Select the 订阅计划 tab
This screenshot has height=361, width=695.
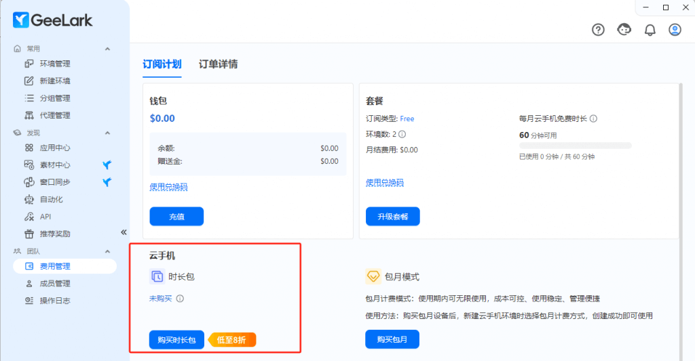(162, 64)
